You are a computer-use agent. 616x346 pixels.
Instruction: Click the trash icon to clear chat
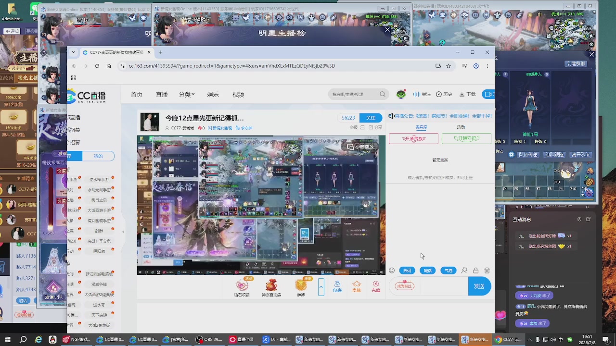(487, 271)
